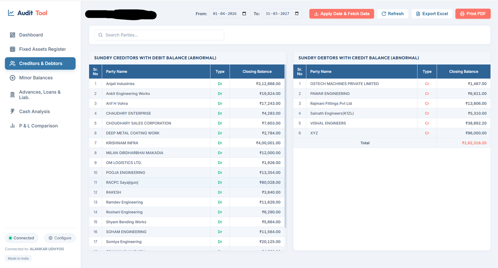The image size is (498, 268).
Task: Click the Minor Balances plus-circle icon
Action: pos(12,78)
